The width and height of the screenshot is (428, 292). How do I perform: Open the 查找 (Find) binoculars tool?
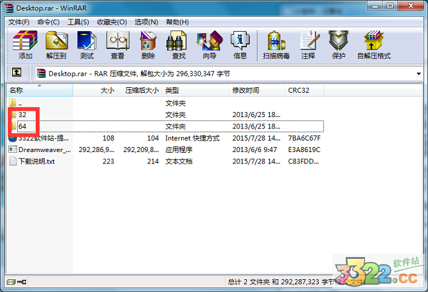[179, 45]
